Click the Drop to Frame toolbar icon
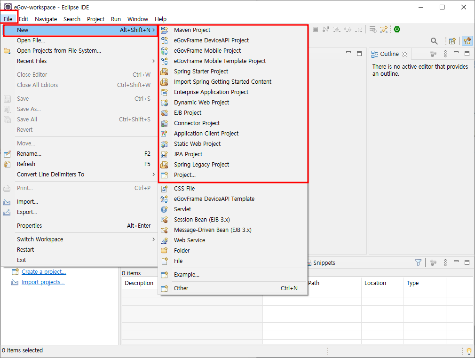The height and width of the screenshot is (358, 475). tap(373, 30)
